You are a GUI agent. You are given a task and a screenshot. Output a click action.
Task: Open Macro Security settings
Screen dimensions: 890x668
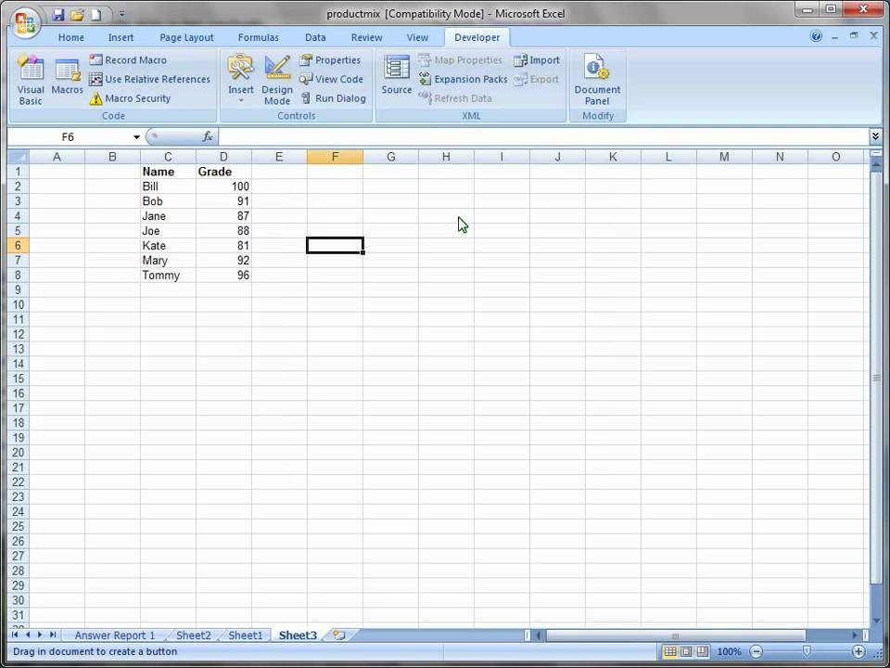point(130,98)
